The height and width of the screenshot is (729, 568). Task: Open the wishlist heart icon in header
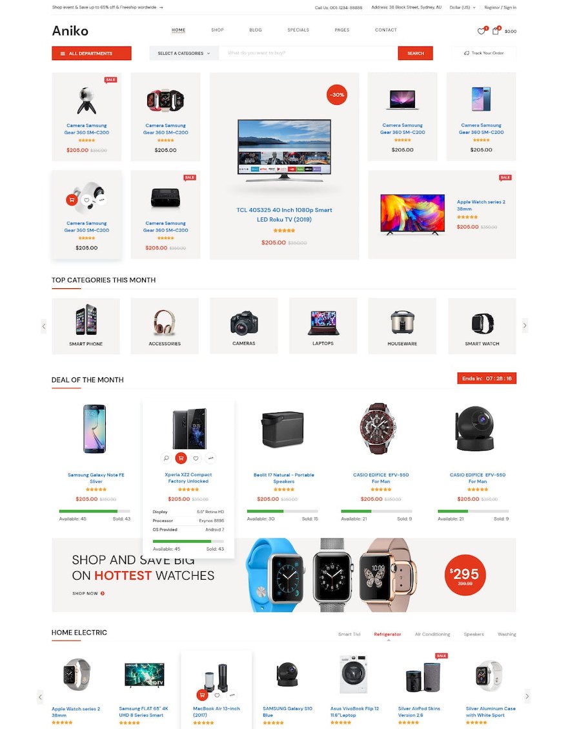point(481,31)
